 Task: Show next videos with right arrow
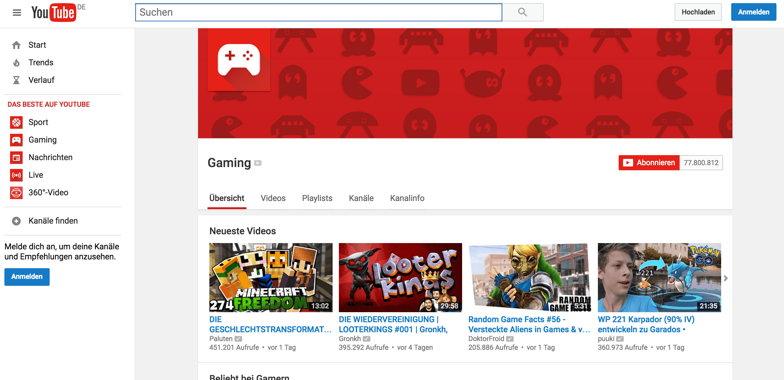tap(726, 278)
